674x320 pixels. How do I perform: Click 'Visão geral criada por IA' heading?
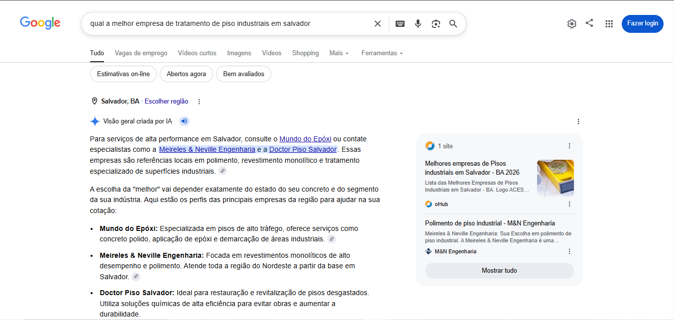(x=137, y=121)
